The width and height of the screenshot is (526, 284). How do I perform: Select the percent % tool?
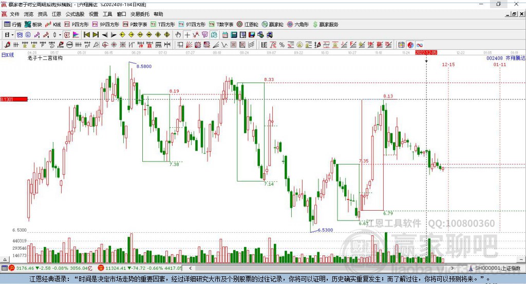282,45
